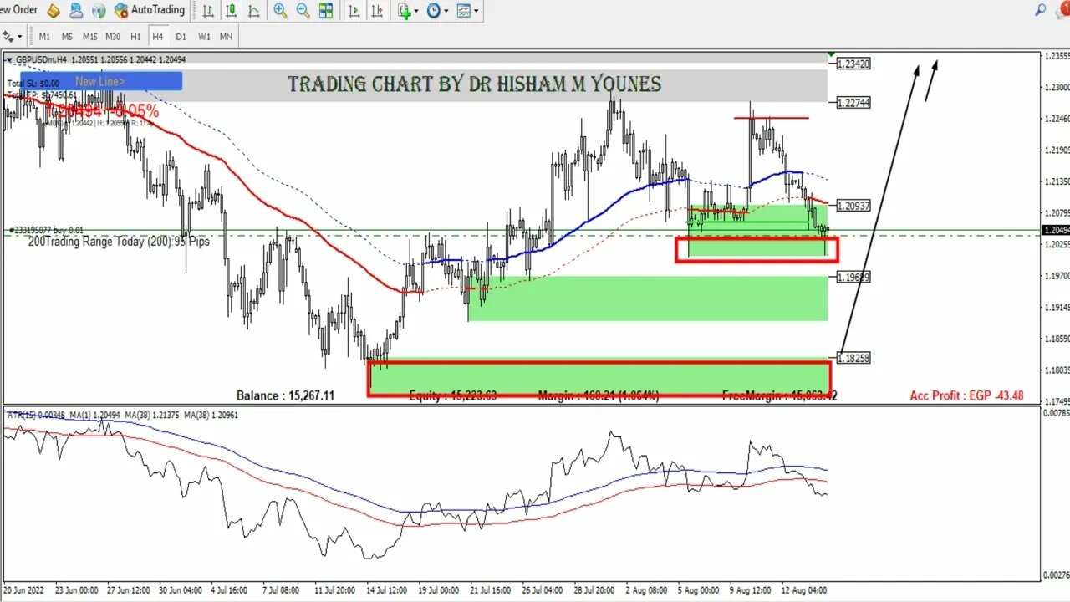
Task: Click the 1.23000 value on price scale
Action: coord(1056,87)
